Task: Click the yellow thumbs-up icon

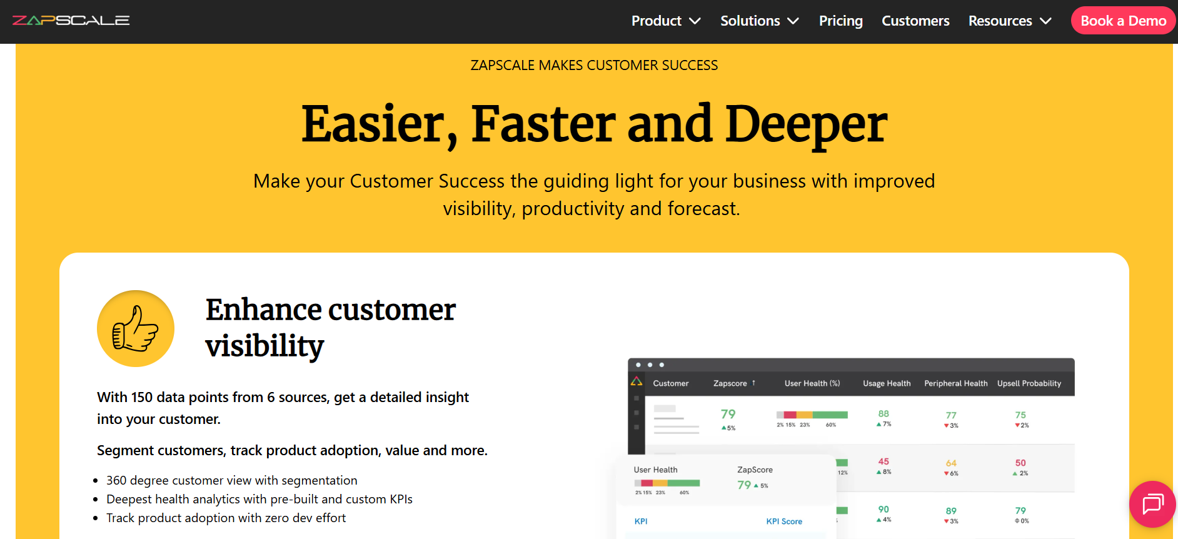Action: click(x=135, y=328)
